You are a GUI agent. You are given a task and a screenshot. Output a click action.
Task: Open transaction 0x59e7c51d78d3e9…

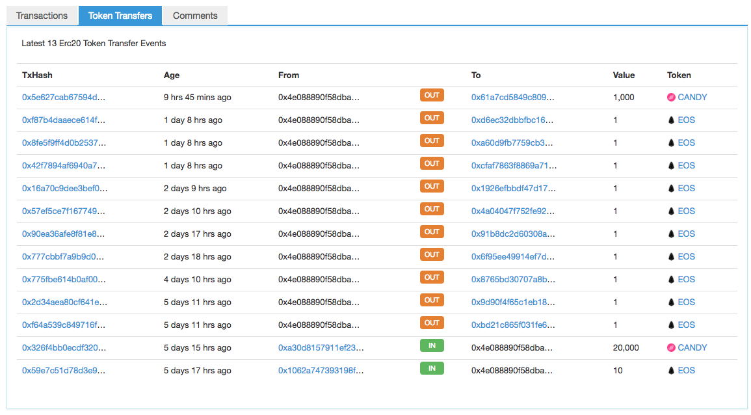(64, 370)
